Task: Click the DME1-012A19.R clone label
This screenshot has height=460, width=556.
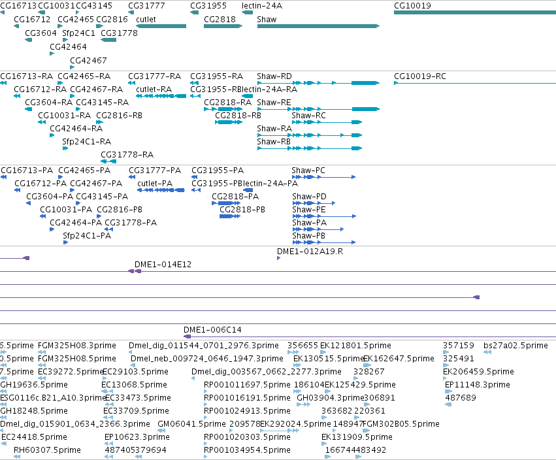Action: [x=310, y=252]
